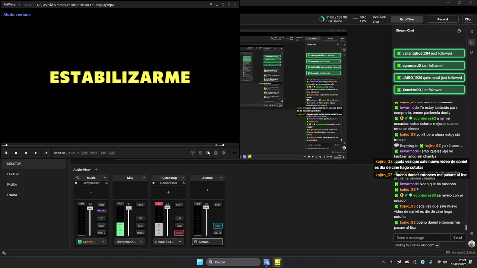Click EDIT on the MIC channel

click(x=140, y=205)
